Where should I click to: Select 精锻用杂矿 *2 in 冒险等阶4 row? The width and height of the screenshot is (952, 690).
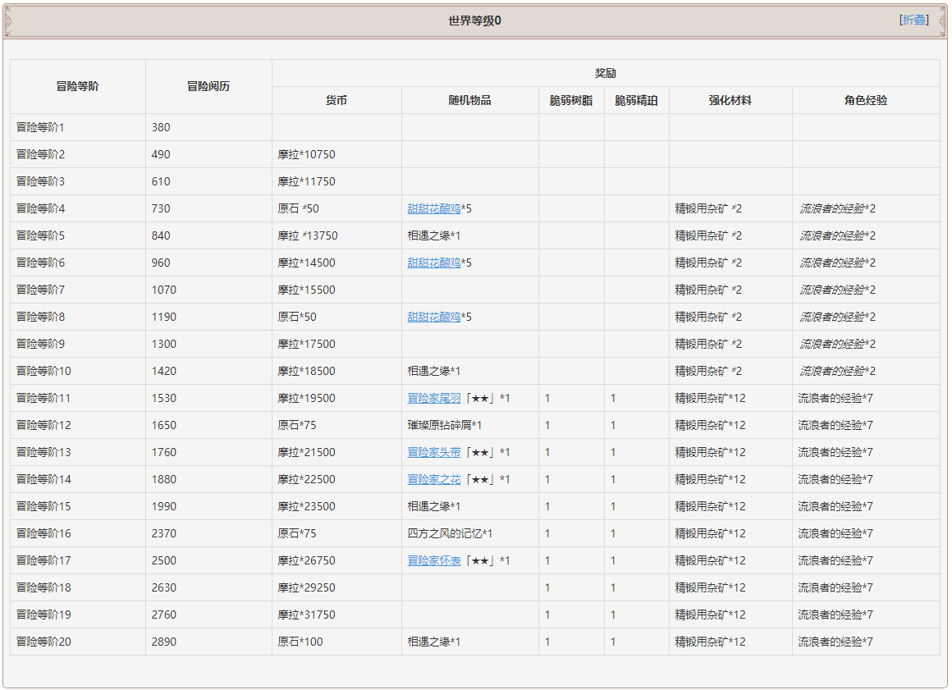click(708, 208)
